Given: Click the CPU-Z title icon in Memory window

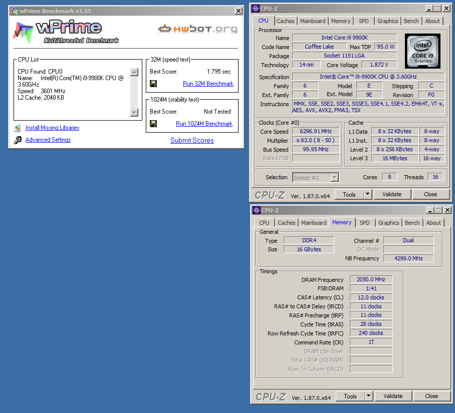Looking at the screenshot, I should click(x=256, y=210).
